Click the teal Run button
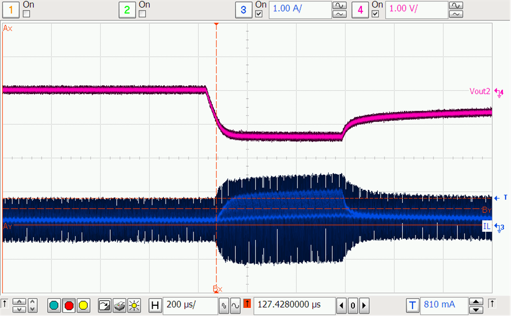511x316 pixels. [x=54, y=305]
